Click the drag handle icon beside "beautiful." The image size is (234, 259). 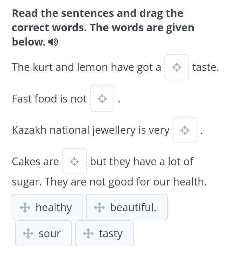tap(99, 207)
